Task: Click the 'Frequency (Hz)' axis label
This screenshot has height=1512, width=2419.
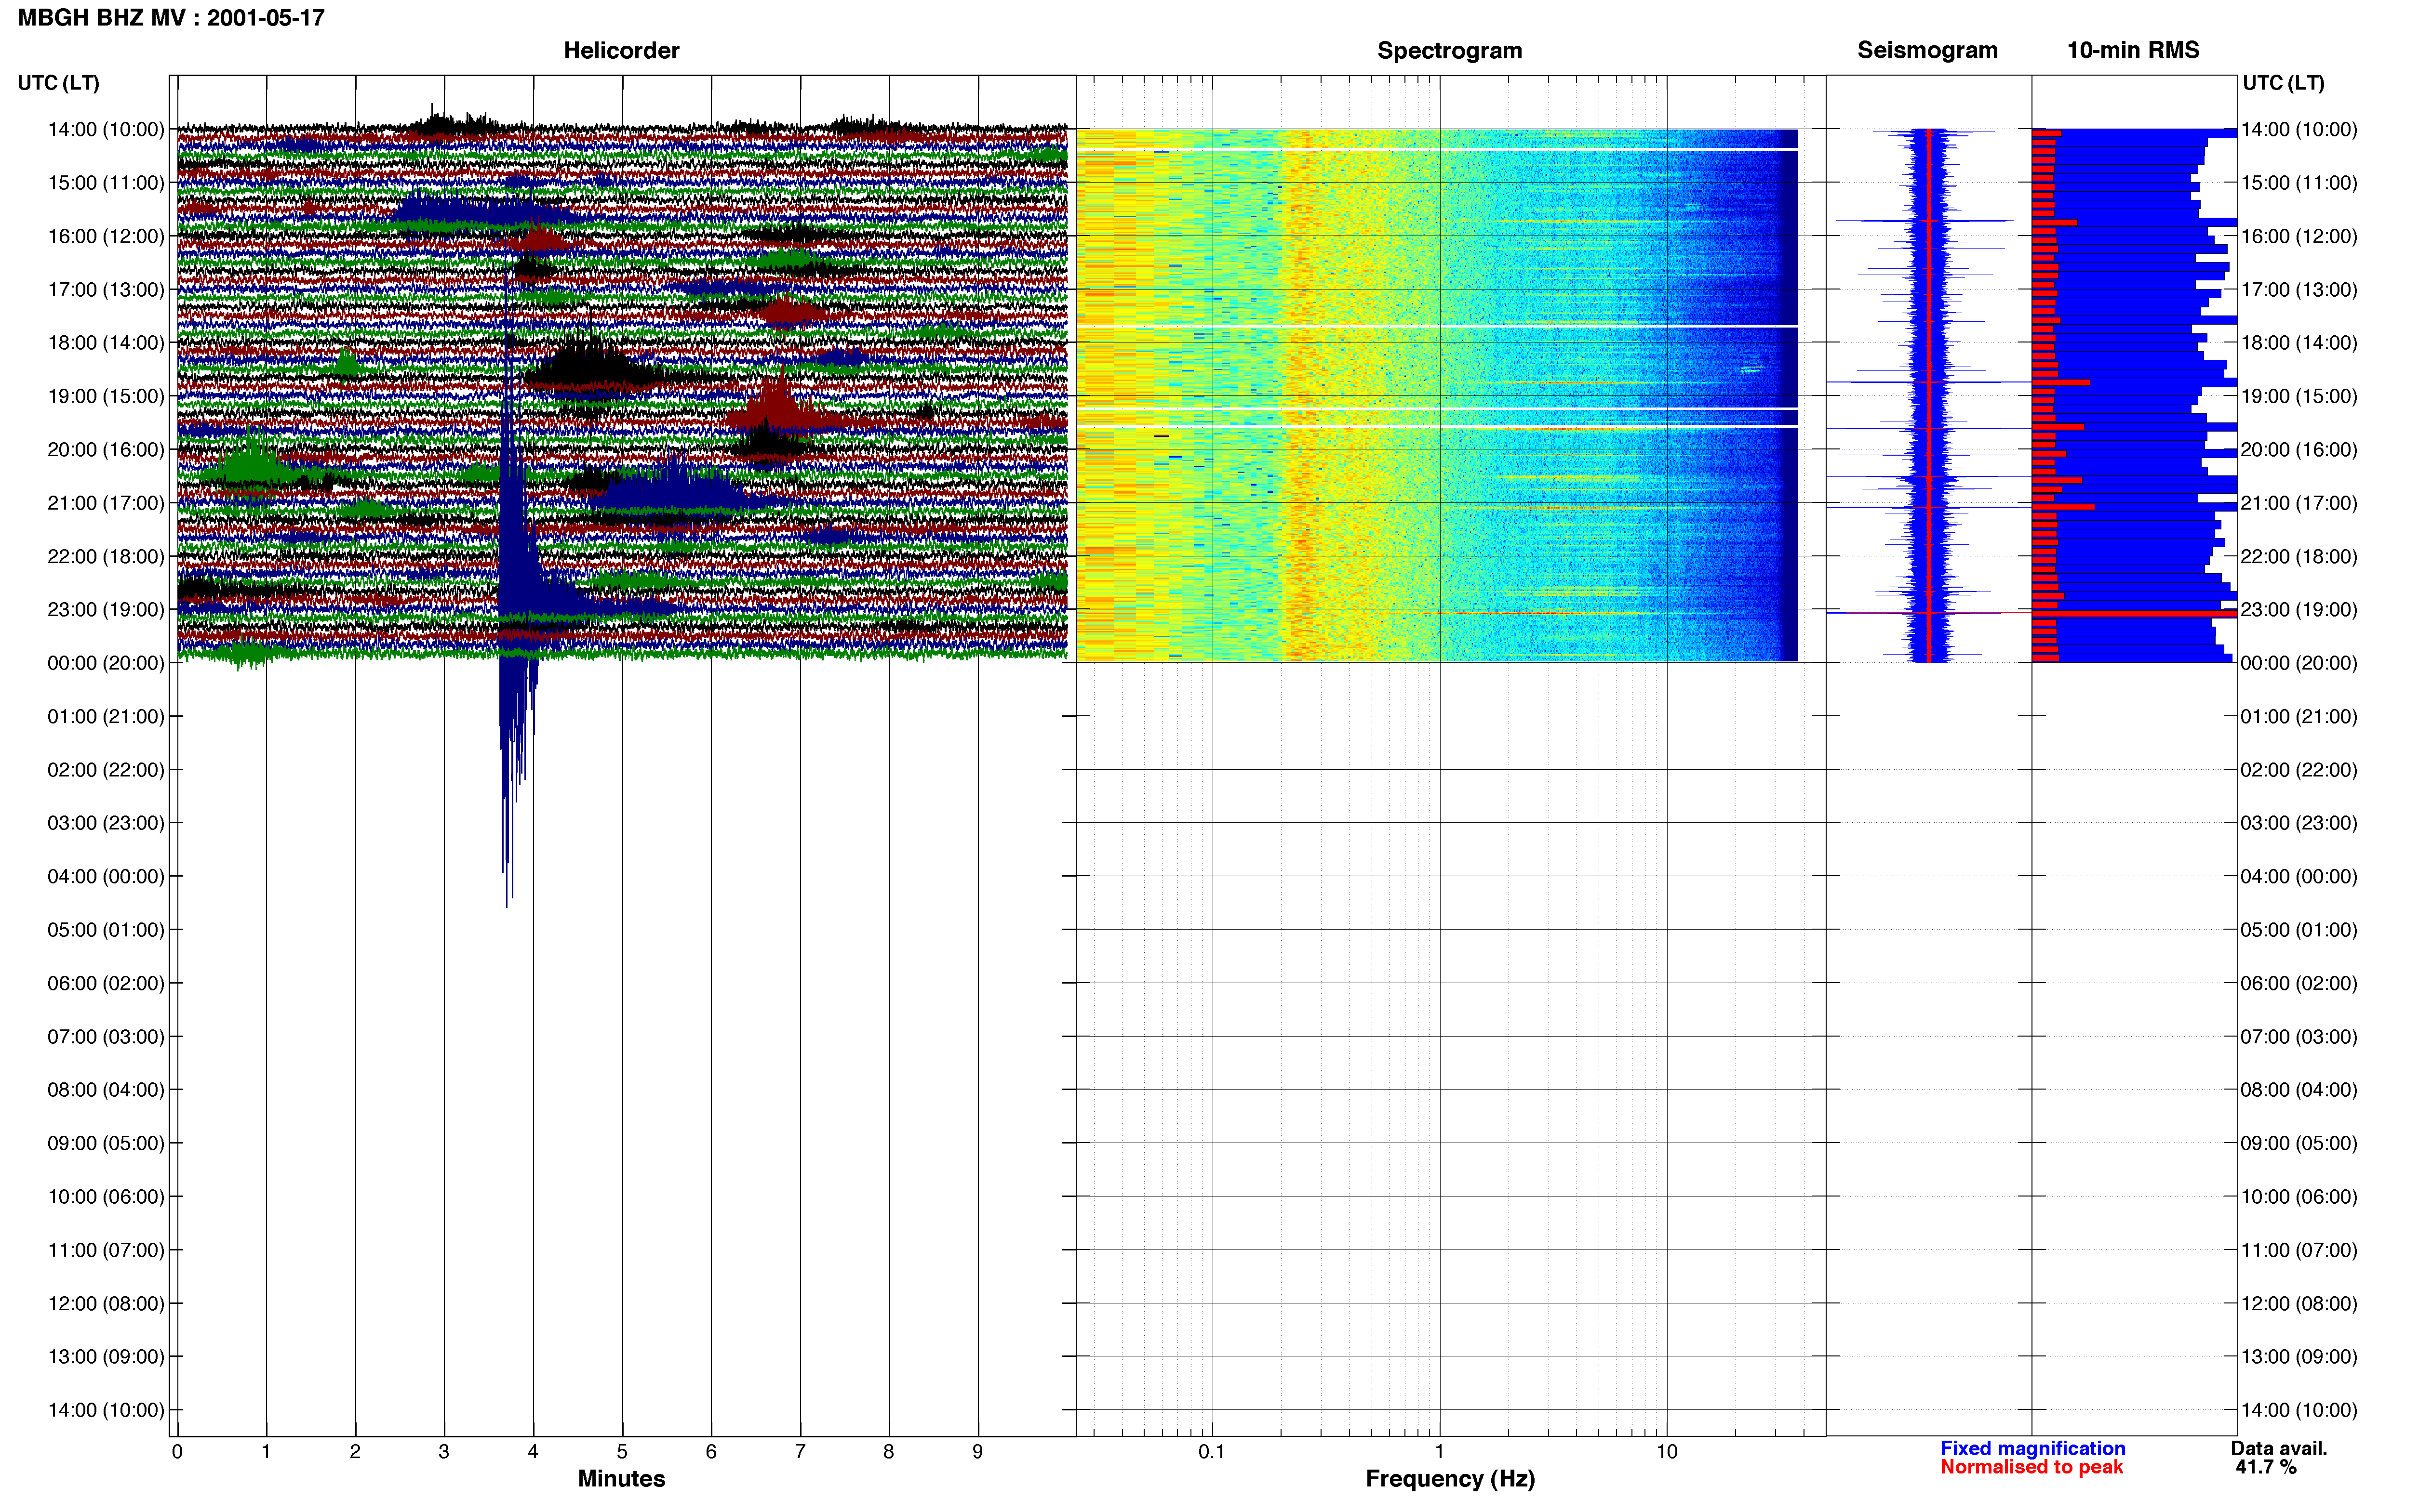Action: (1450, 1478)
